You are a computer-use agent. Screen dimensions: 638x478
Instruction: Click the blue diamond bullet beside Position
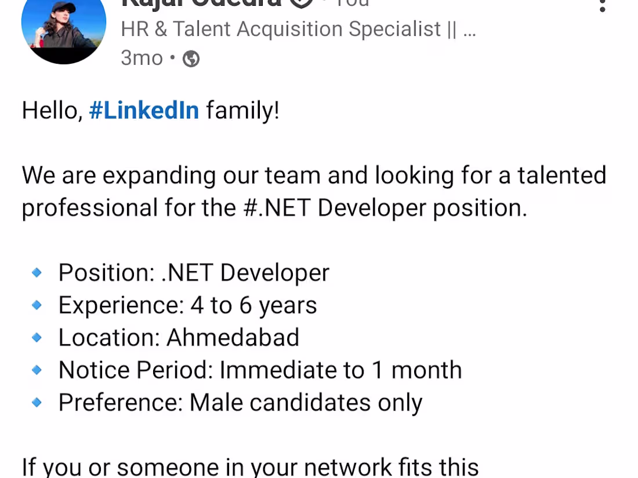point(37,272)
